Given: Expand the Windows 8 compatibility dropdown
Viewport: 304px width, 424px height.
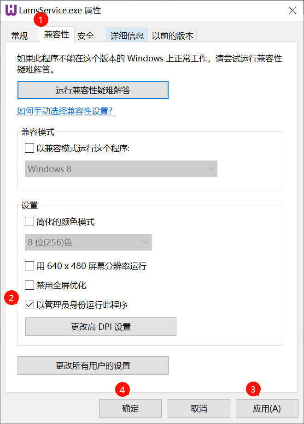Looking at the screenshot, I should pyautogui.click(x=121, y=169).
